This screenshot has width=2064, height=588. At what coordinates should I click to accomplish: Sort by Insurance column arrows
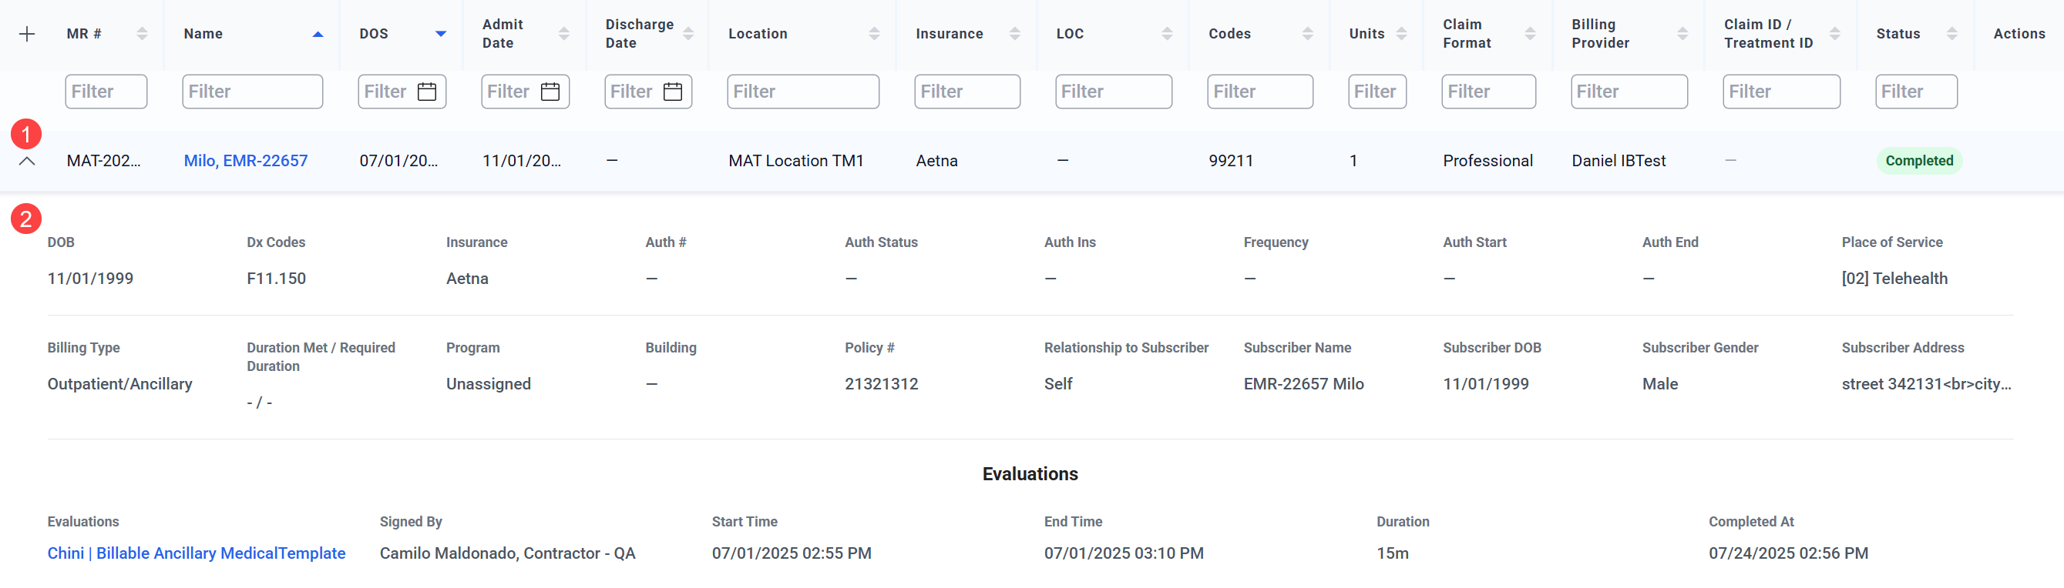(x=1014, y=34)
